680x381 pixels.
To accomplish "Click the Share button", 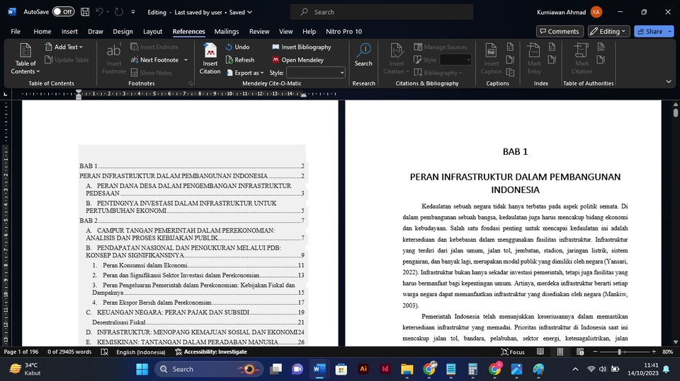I will [650, 31].
